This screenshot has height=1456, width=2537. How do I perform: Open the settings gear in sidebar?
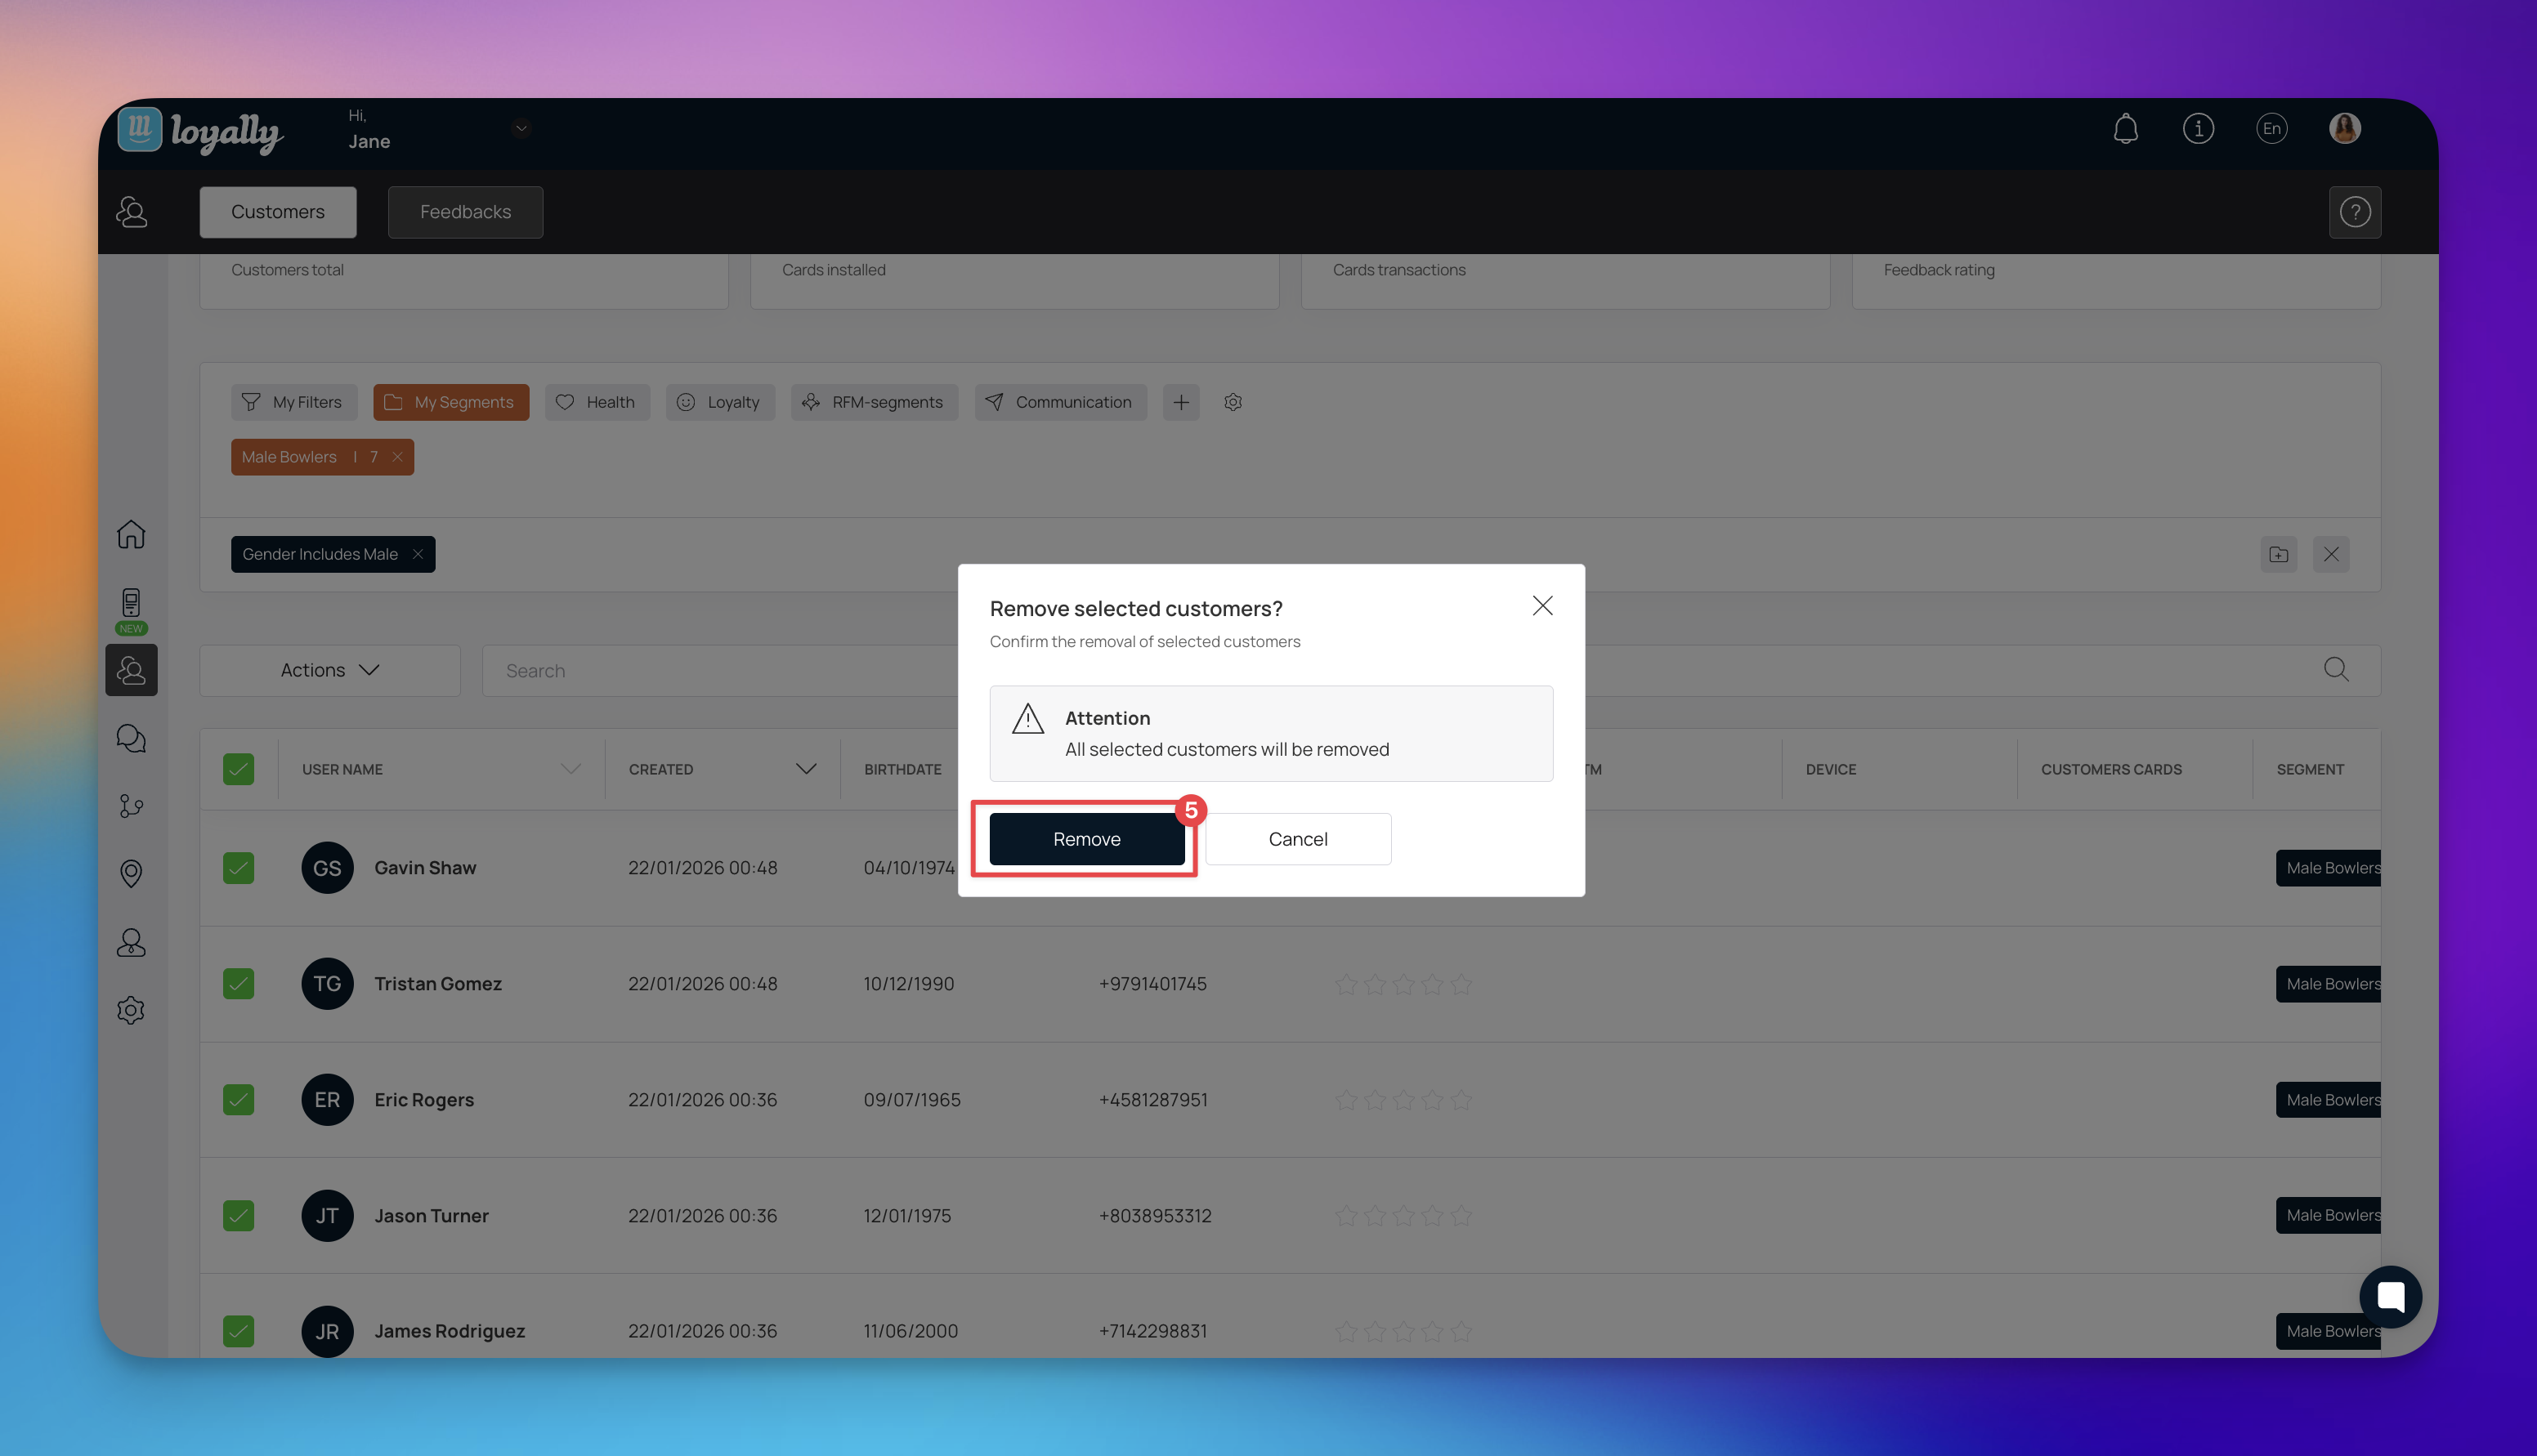point(131,1010)
